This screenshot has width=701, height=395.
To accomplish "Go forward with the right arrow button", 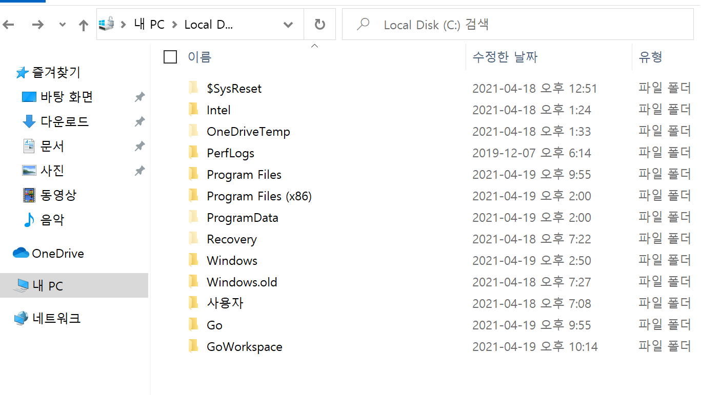I will [x=37, y=25].
